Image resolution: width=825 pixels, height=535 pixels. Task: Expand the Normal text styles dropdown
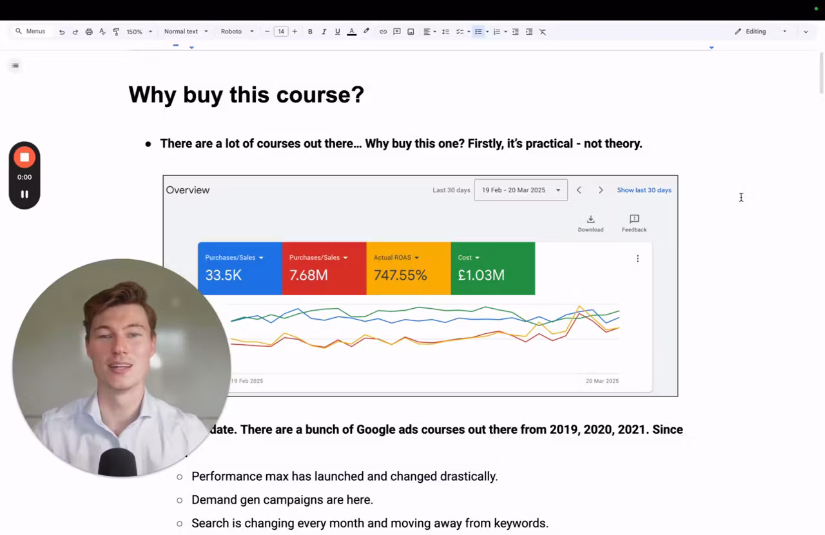[185, 31]
